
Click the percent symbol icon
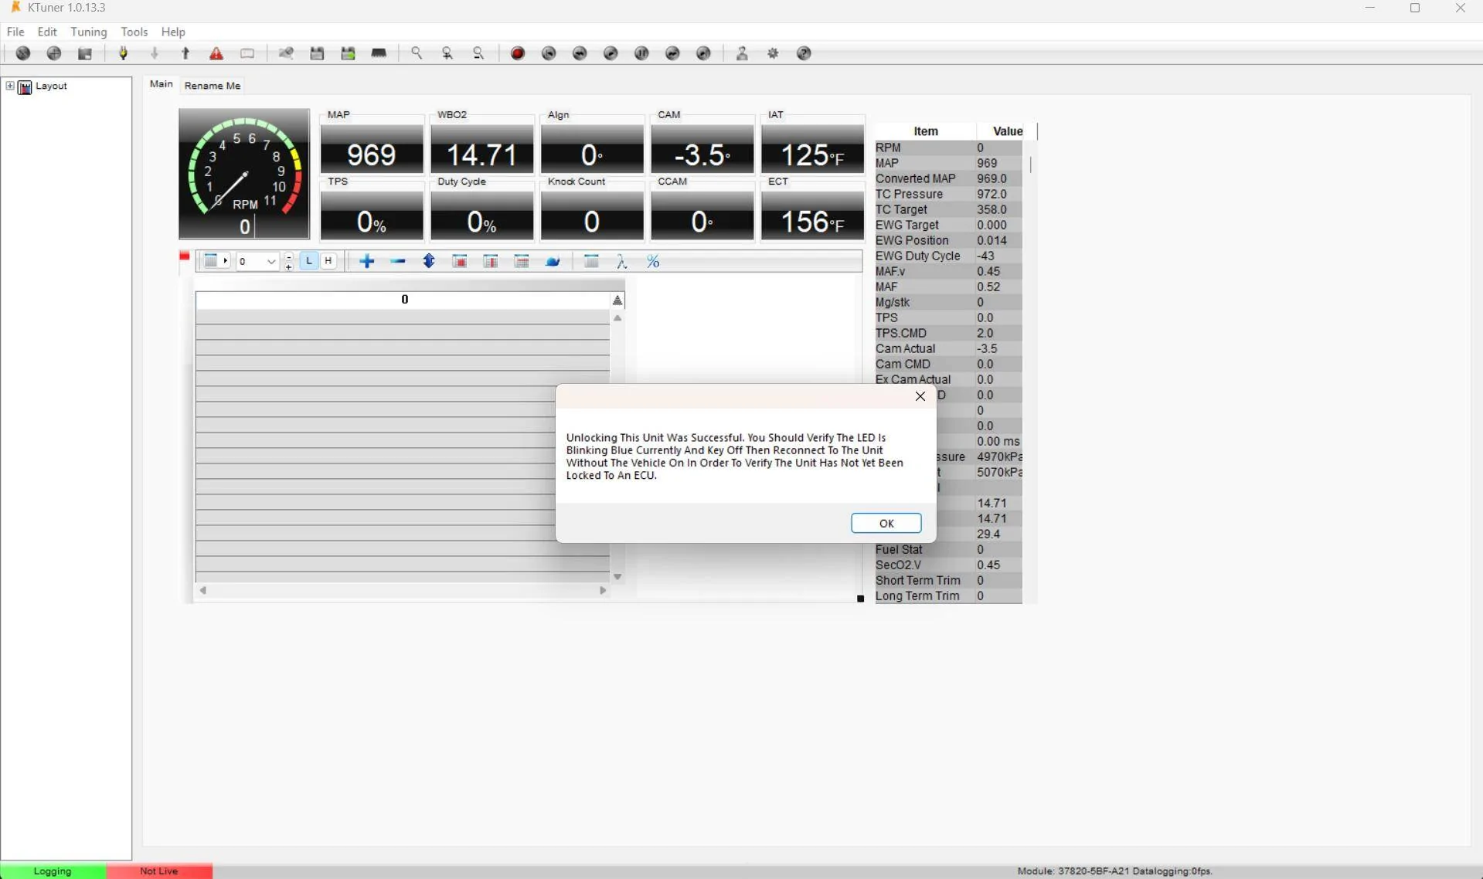click(x=653, y=262)
